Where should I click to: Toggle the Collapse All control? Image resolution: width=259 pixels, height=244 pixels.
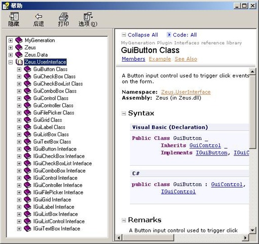click(140, 35)
